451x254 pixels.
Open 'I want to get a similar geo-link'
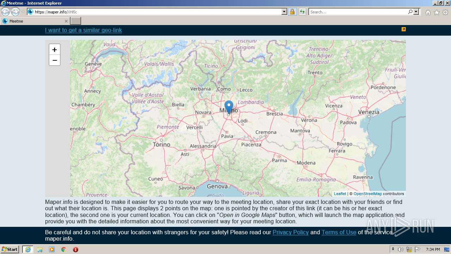84,30
